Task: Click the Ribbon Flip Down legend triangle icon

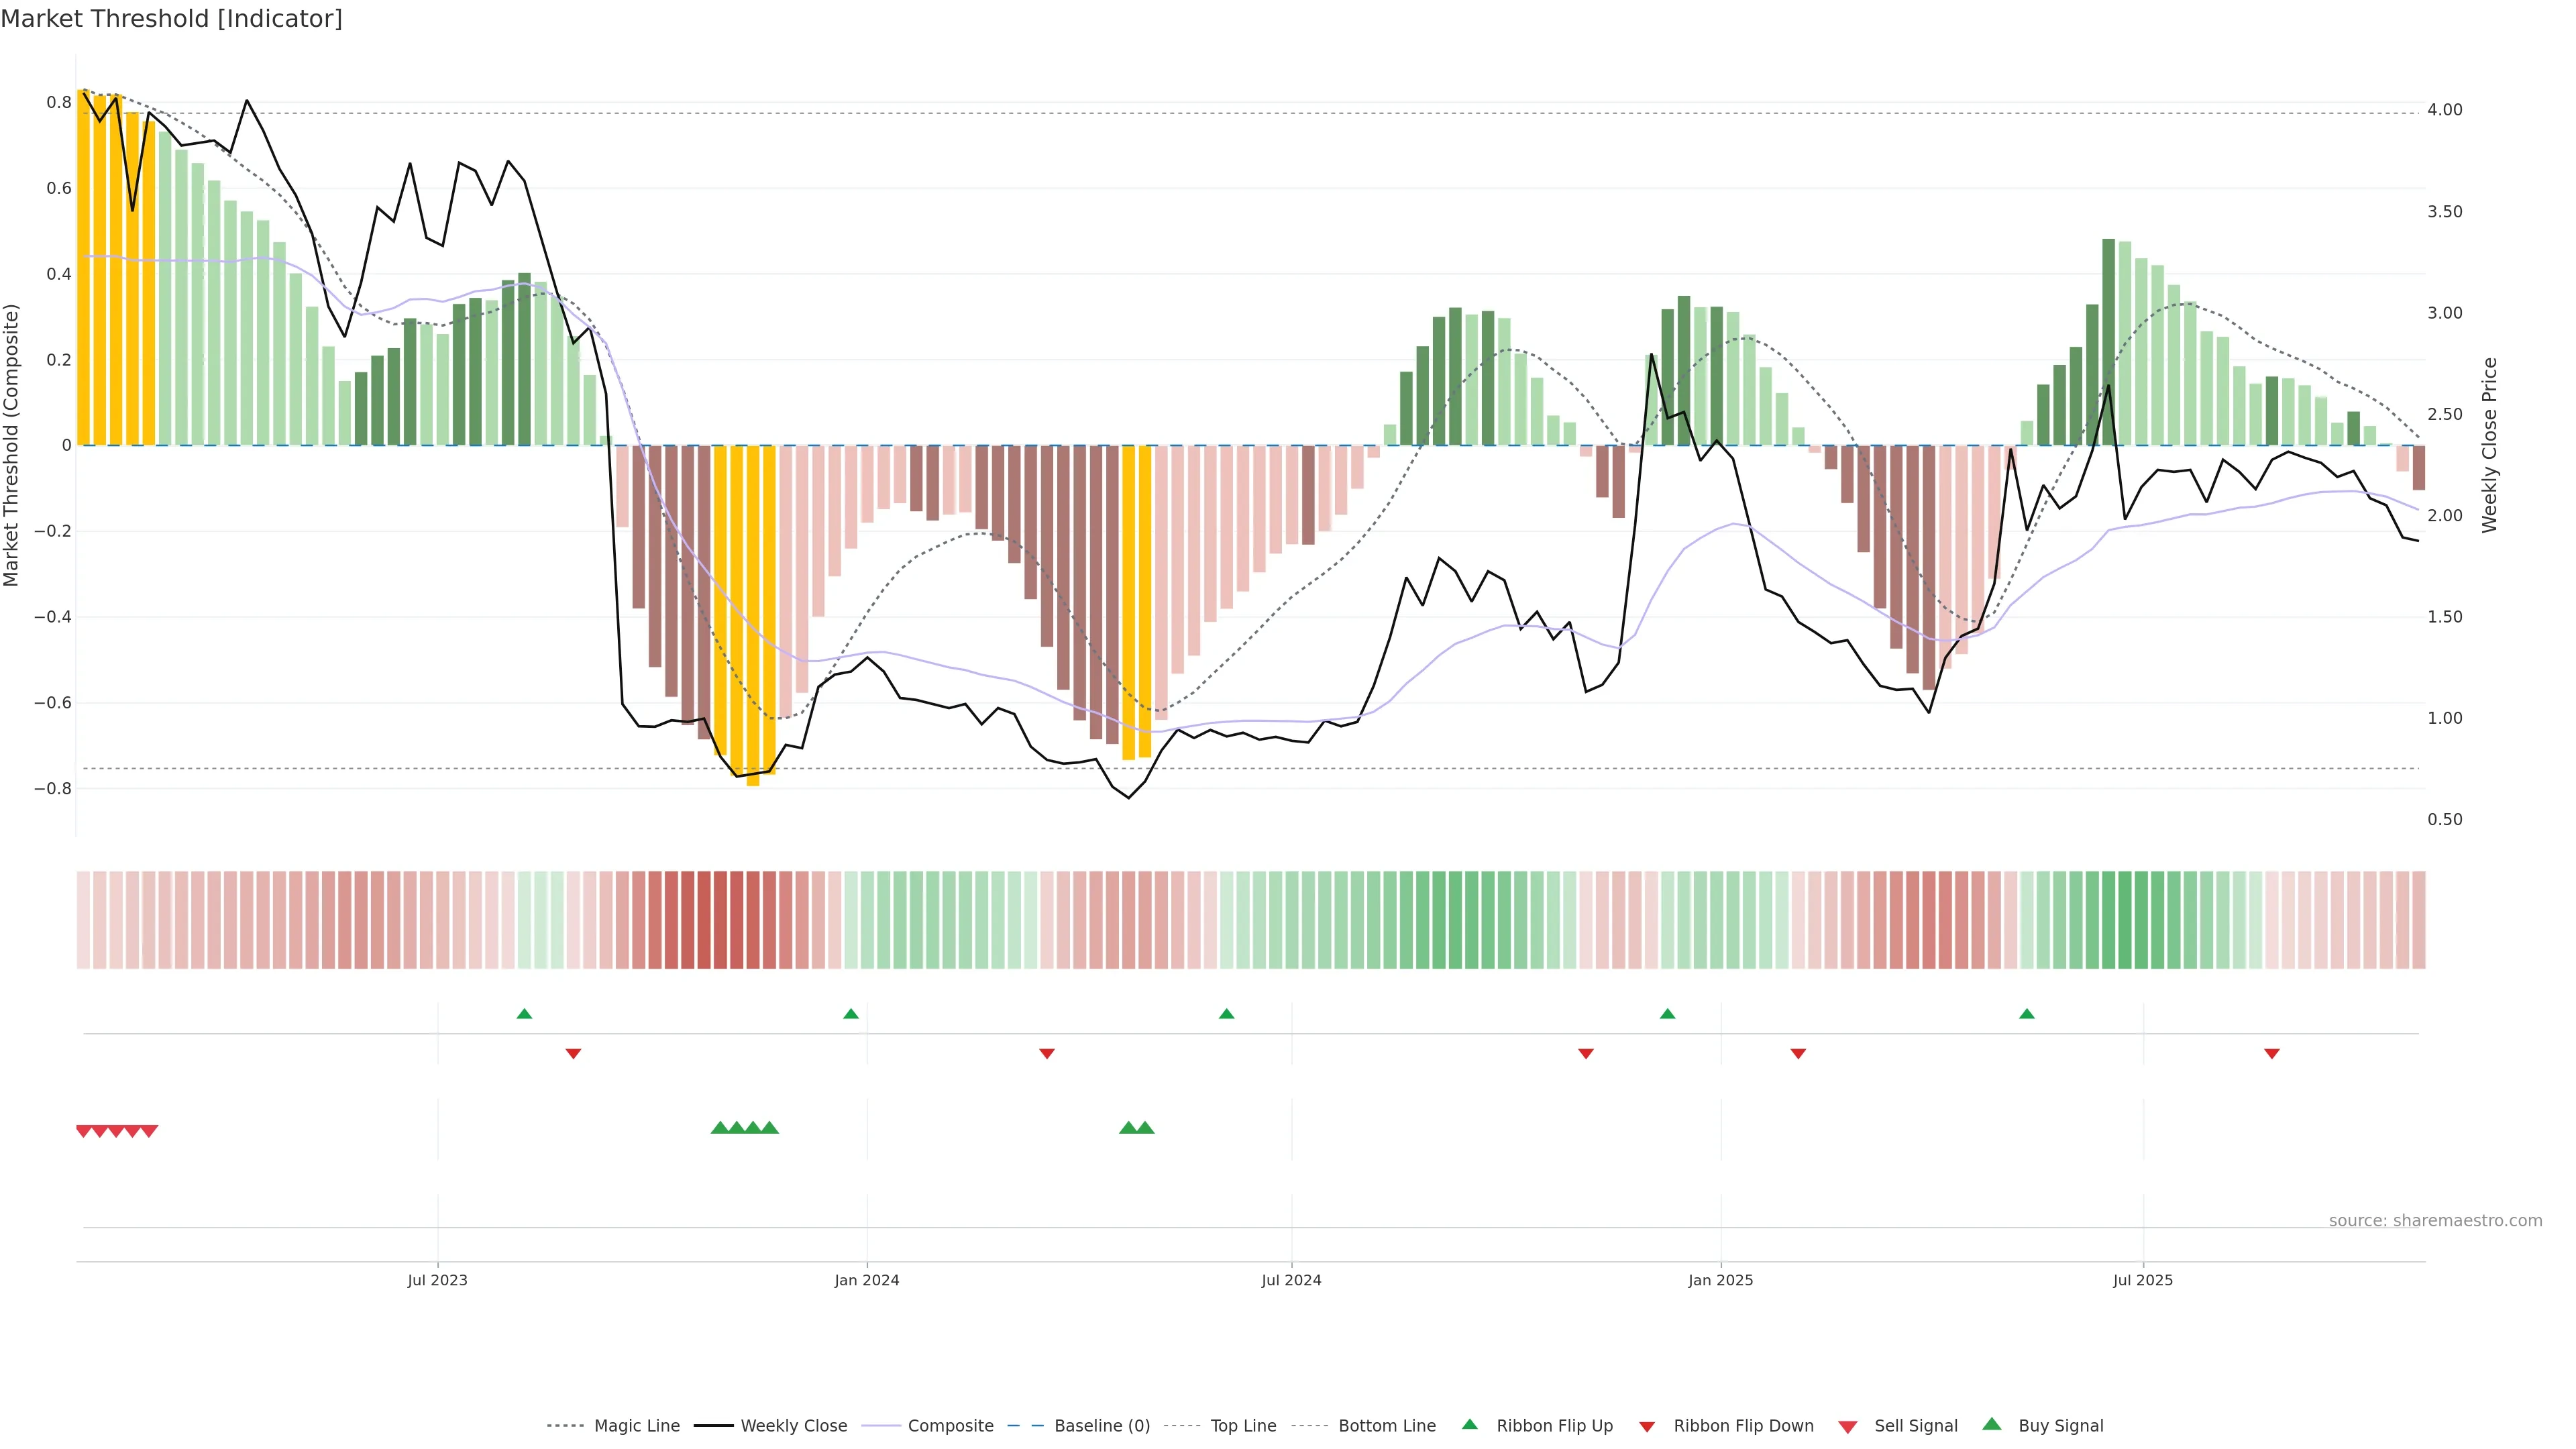Action: pos(1647,1427)
